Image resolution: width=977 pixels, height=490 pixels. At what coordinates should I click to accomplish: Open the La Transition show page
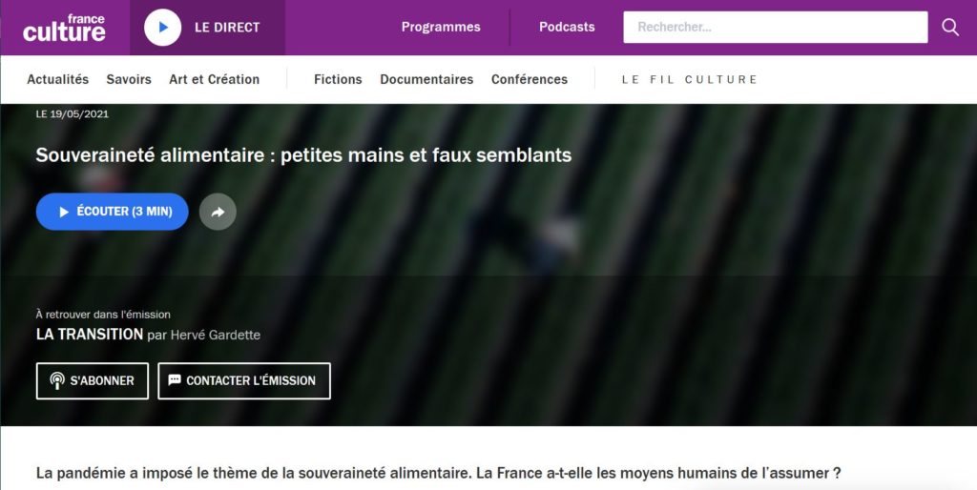89,335
